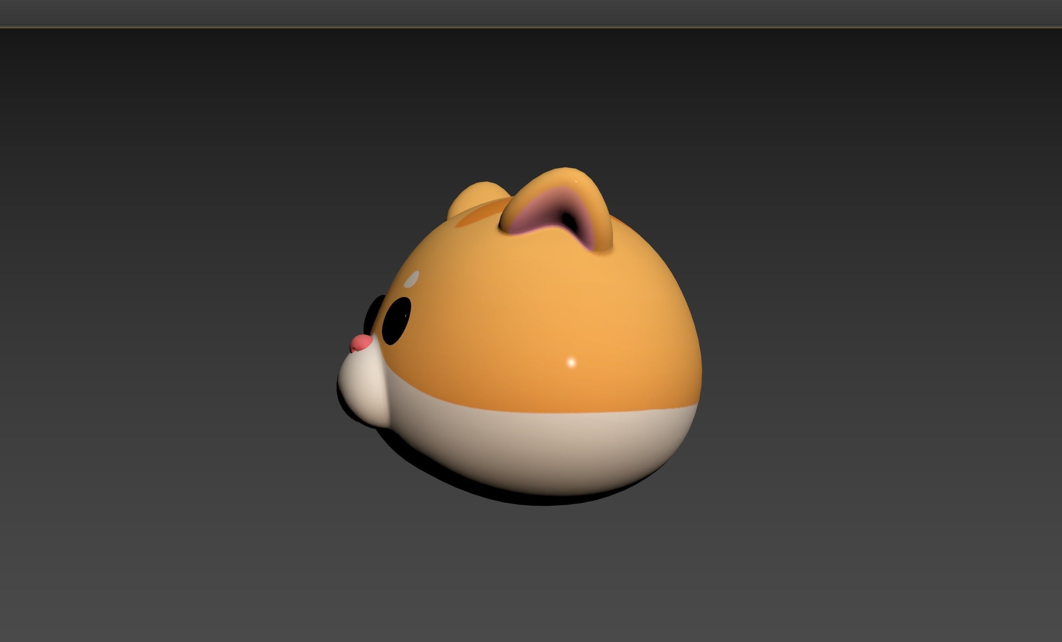This screenshot has height=642, width=1062.
Task: Click the model's large black eye
Action: [x=397, y=322]
